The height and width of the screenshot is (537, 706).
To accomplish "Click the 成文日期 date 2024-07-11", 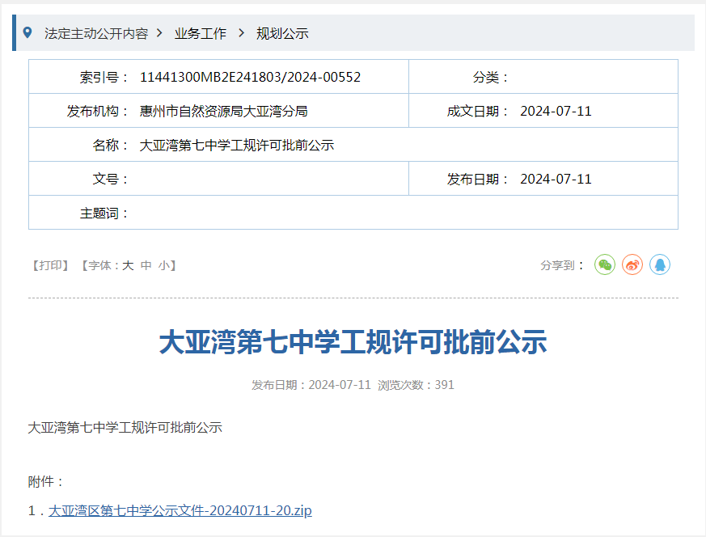I will coord(553,111).
